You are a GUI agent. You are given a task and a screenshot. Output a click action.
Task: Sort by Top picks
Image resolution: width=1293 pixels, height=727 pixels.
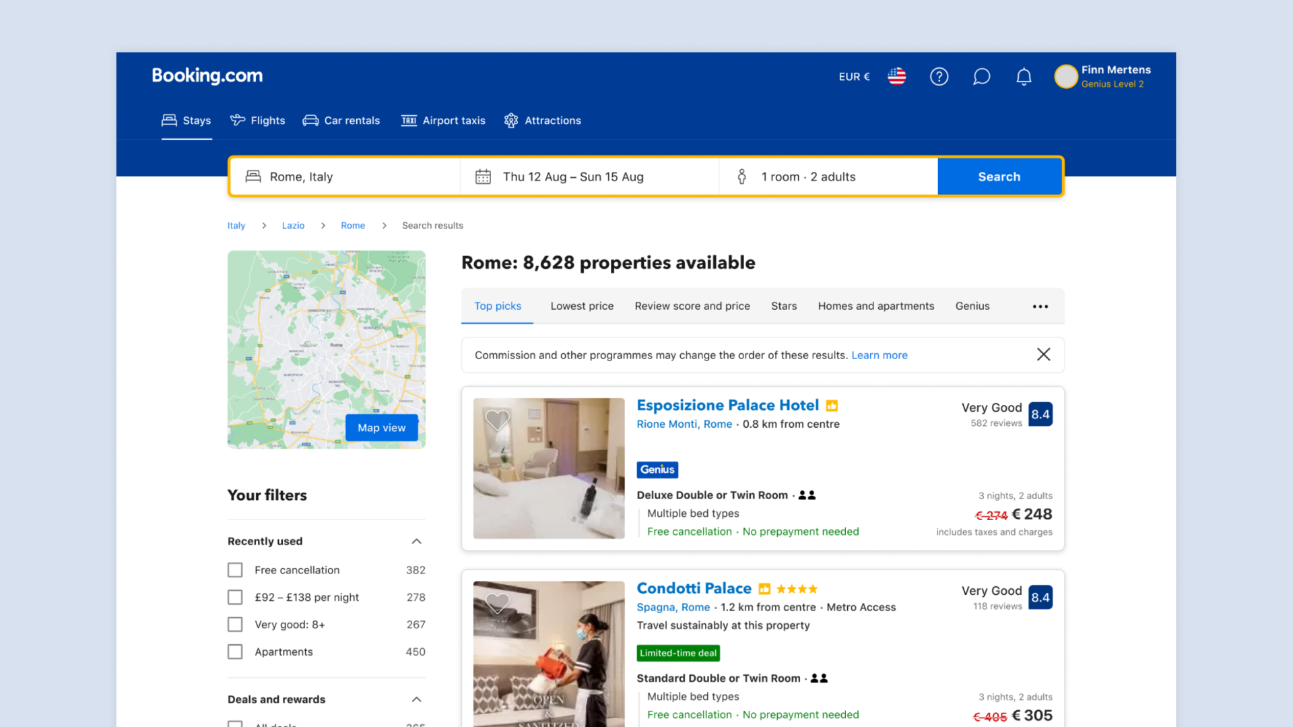click(x=498, y=306)
